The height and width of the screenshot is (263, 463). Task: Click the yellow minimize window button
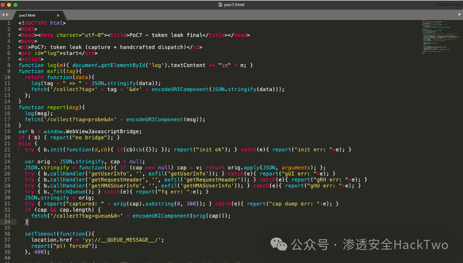[x=9, y=5]
